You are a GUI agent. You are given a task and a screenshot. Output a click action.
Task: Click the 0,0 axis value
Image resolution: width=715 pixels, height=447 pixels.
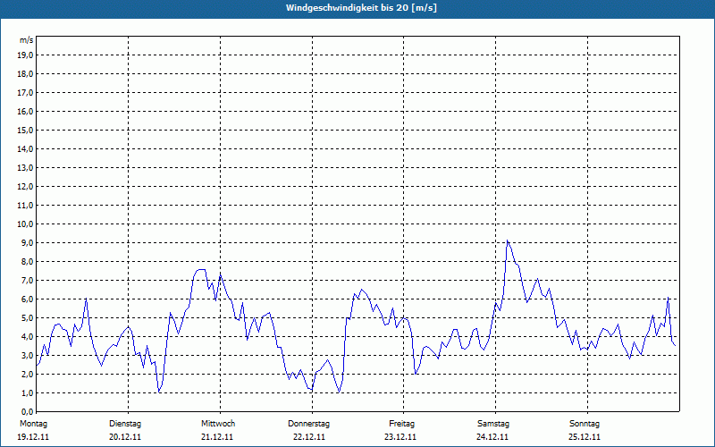click(27, 411)
